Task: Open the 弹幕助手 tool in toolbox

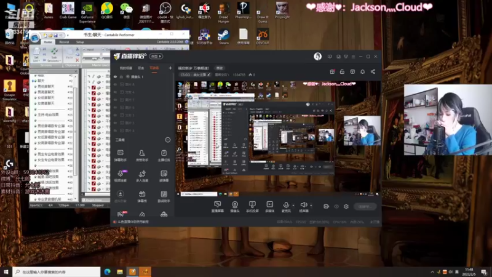Action: coord(120,156)
